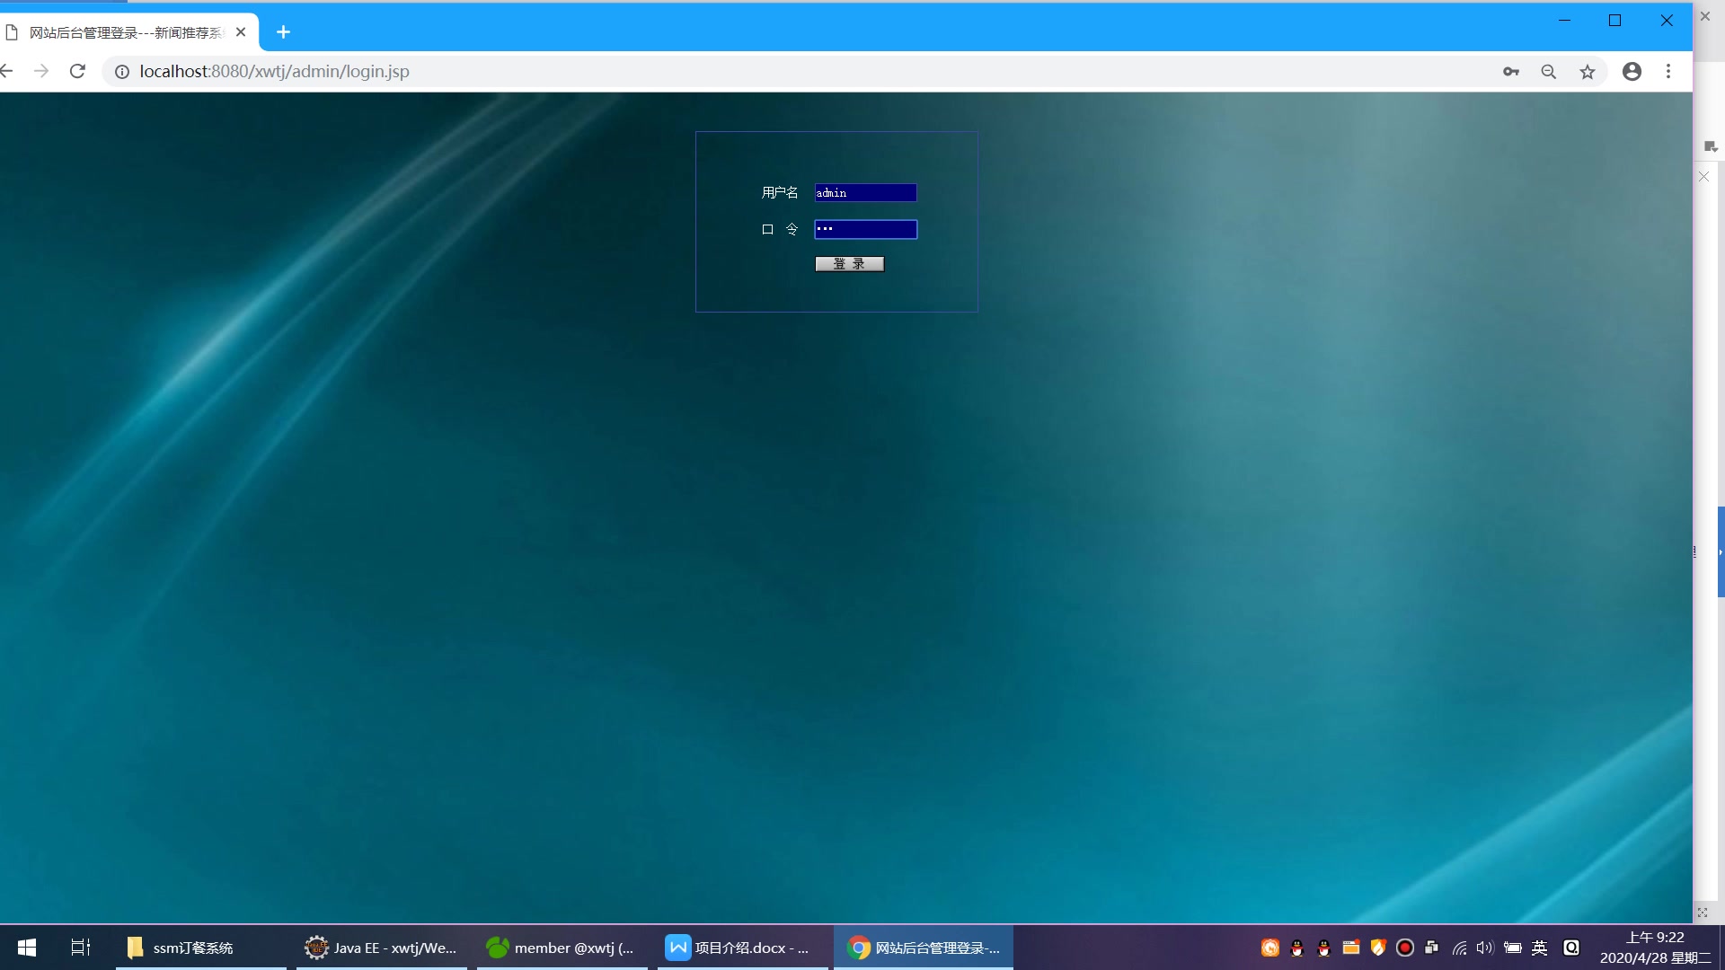Click the Q input method tray icon
This screenshot has width=1725, height=970.
[1571, 948]
